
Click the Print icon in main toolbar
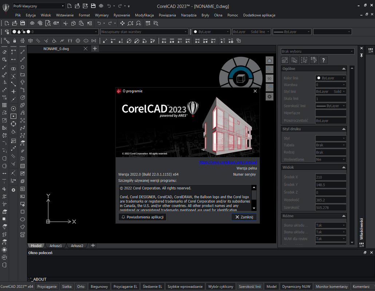(x=32, y=23)
